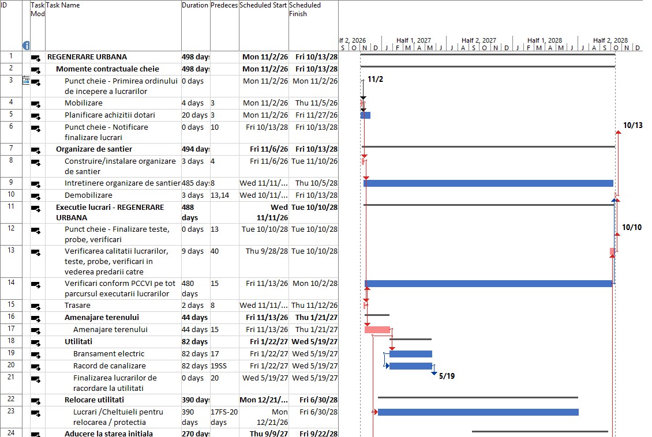
Task: Select row header number 22
Action: (11, 400)
